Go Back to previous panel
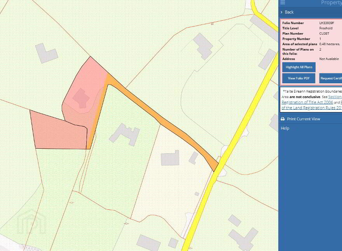 point(289,12)
